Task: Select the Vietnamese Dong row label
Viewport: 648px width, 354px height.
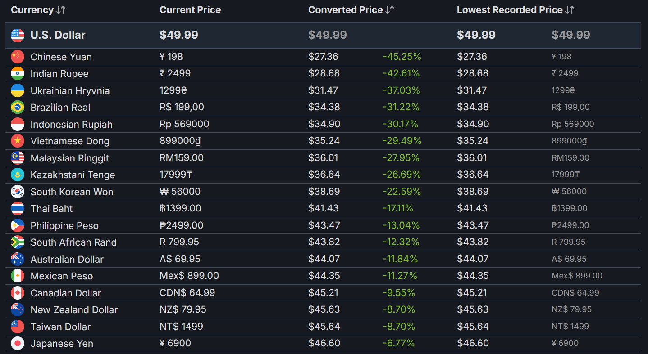Action: point(70,141)
